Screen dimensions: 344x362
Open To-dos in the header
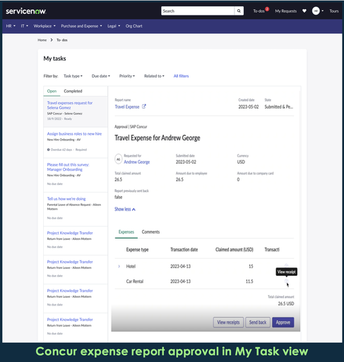pos(259,11)
